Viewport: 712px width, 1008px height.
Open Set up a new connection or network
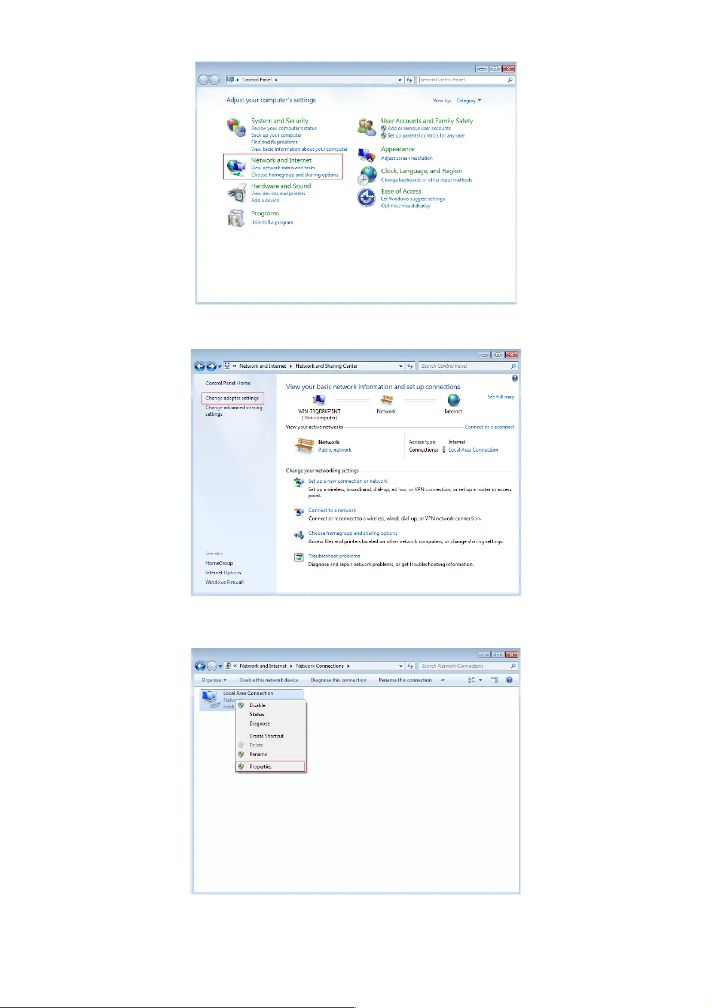pyautogui.click(x=348, y=481)
